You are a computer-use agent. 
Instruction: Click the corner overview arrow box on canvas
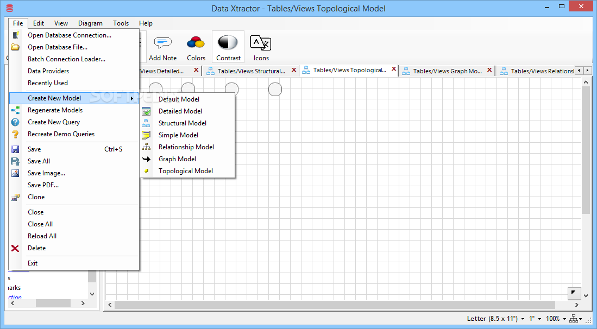click(x=574, y=293)
